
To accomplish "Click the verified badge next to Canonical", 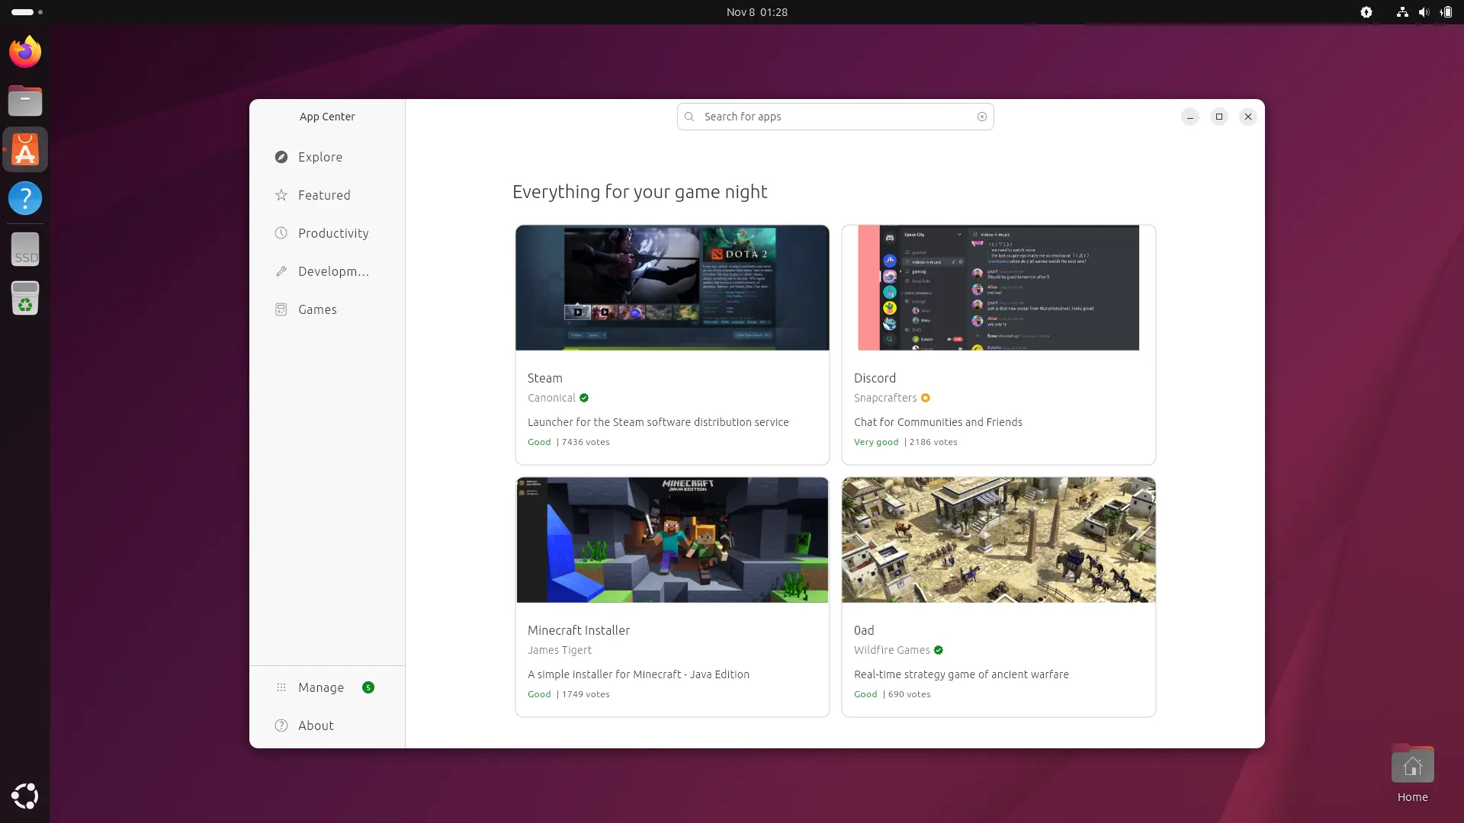I will 584,398.
